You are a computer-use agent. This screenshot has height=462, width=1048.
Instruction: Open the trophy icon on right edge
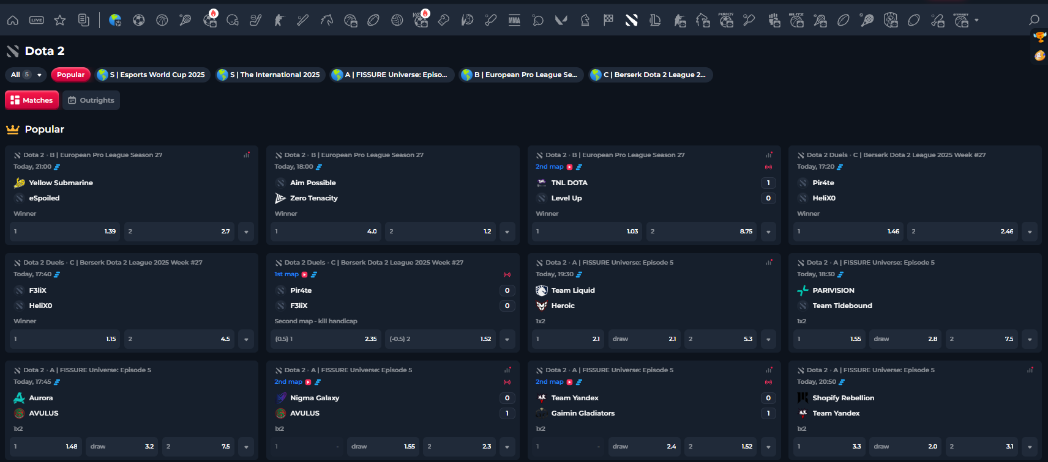coord(1039,37)
